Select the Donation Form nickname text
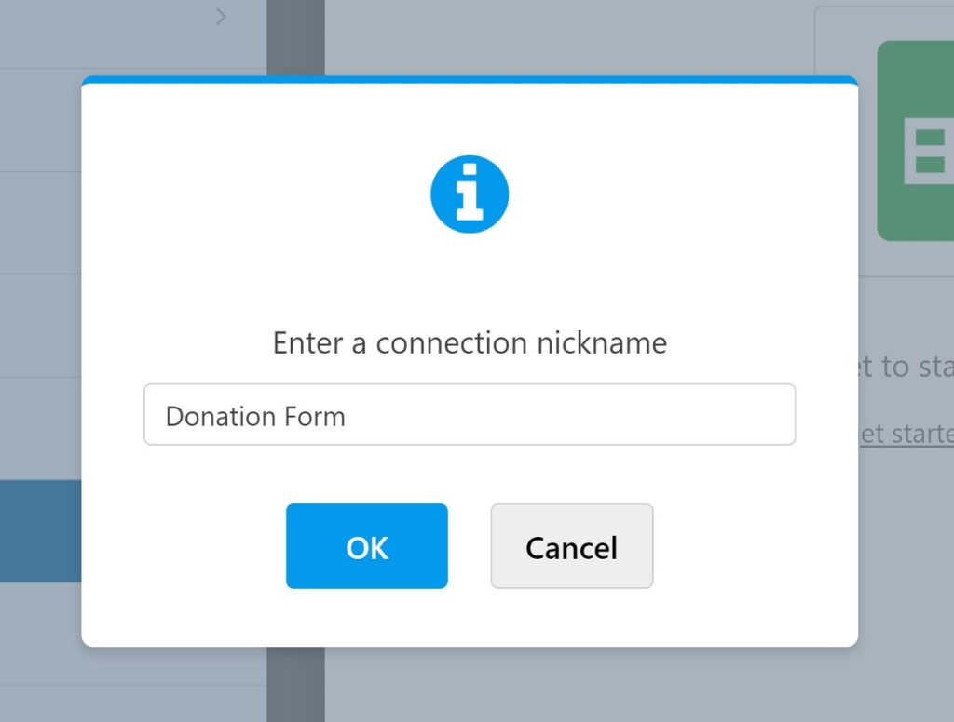Image resolution: width=954 pixels, height=722 pixels. 253,416
